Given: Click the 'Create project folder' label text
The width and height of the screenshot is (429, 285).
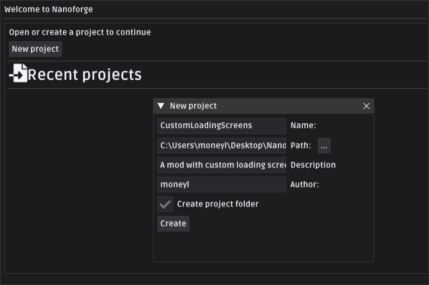Looking at the screenshot, I should pyautogui.click(x=218, y=204).
